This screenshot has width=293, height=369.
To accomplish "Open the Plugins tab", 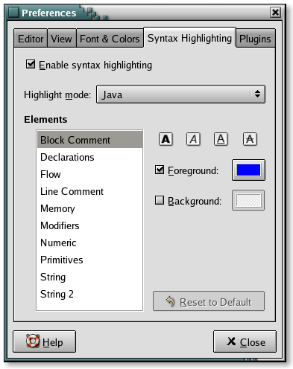I will [x=255, y=39].
